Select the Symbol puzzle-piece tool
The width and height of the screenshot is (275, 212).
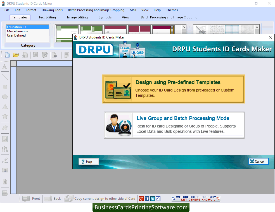[x=5, y=128]
